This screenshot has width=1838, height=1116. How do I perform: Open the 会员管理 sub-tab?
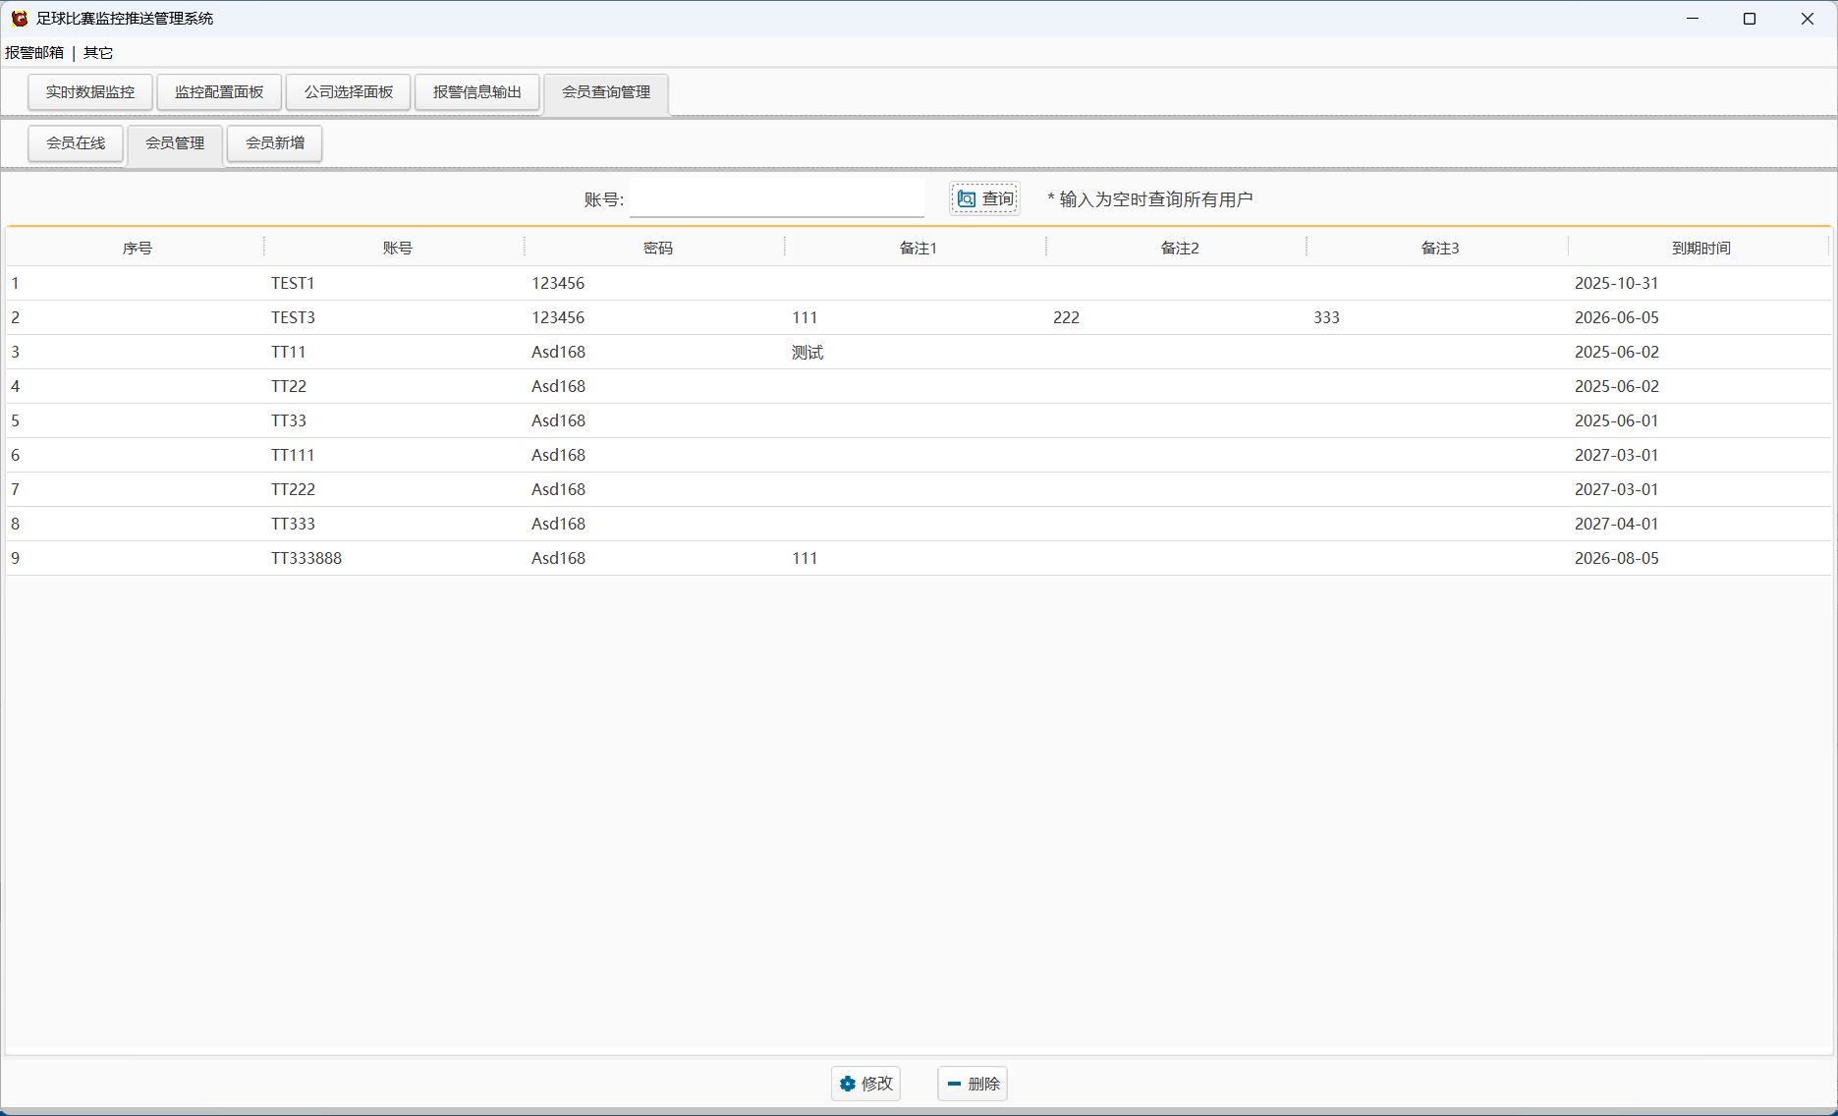click(x=175, y=143)
